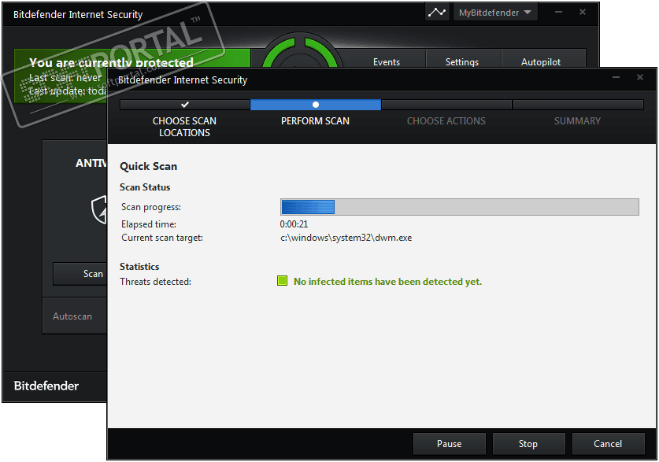Image resolution: width=659 pixels, height=462 pixels.
Task: Click the scan progress bar
Action: [x=460, y=207]
